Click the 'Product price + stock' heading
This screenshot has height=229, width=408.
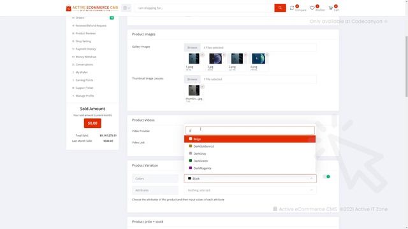[x=147, y=222]
